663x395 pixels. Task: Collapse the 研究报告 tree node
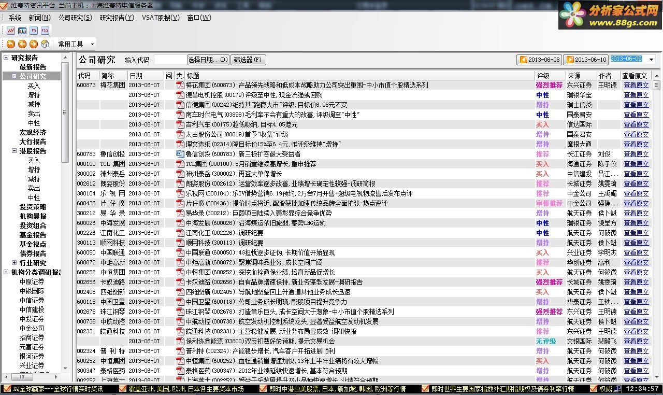click(x=6, y=58)
